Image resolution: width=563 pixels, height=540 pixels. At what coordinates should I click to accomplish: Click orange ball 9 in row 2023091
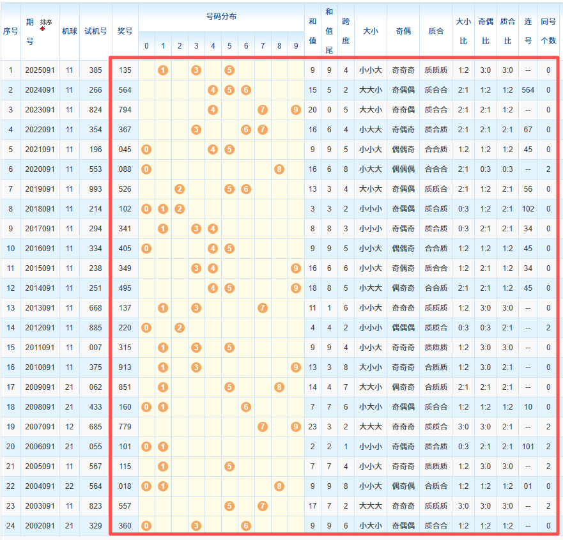tap(295, 110)
